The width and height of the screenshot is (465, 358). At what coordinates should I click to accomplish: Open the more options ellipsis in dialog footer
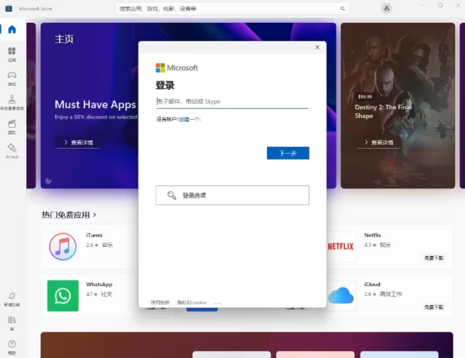tap(217, 303)
